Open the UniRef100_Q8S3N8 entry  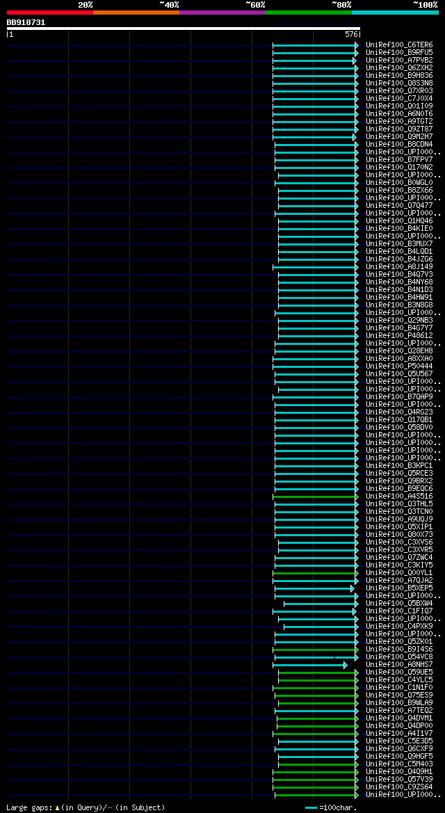tap(399, 83)
